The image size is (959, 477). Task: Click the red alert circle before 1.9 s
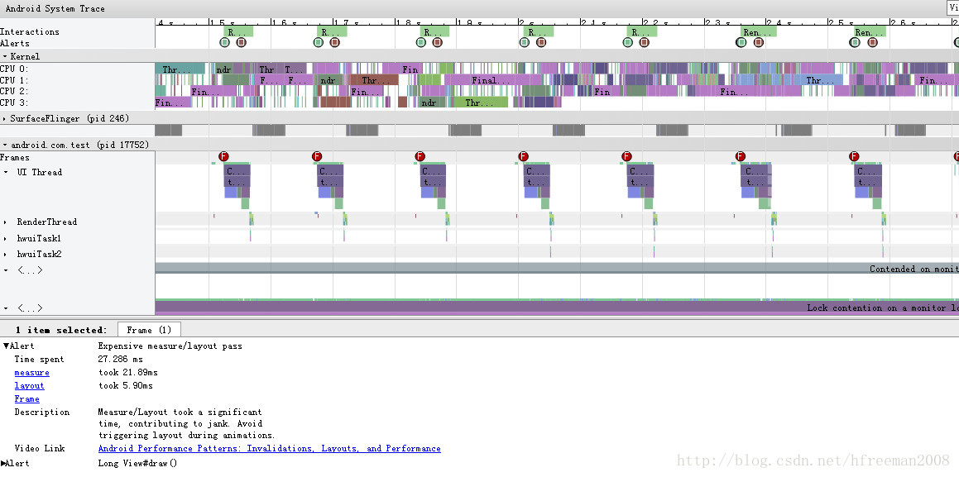point(437,42)
